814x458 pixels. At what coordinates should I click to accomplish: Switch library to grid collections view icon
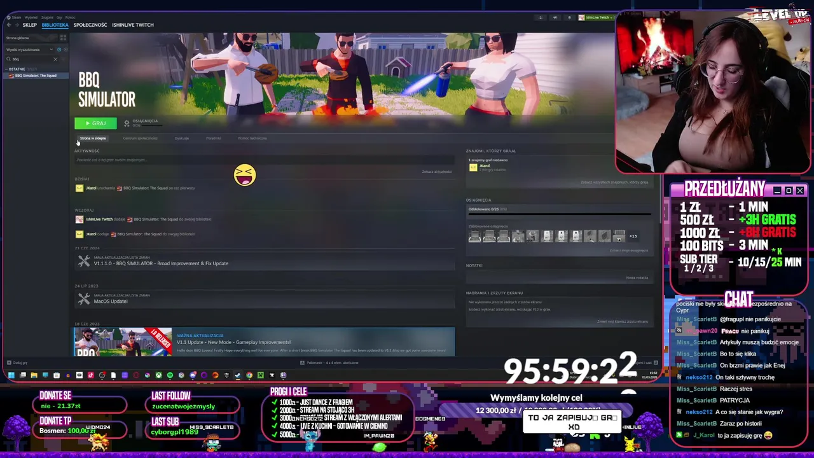click(62, 38)
